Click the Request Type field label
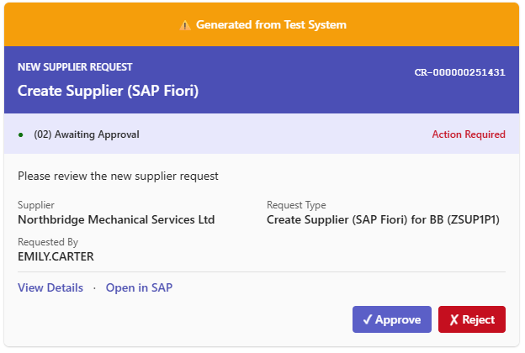 tap(296, 205)
